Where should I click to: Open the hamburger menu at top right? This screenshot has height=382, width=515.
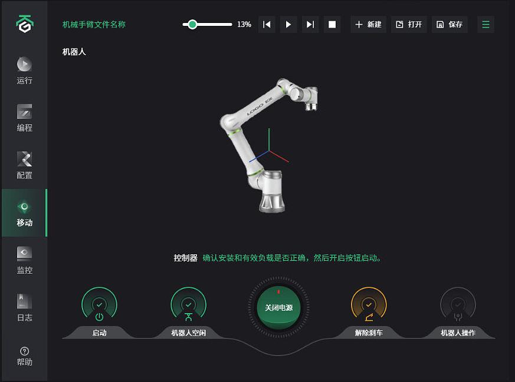[x=485, y=24]
